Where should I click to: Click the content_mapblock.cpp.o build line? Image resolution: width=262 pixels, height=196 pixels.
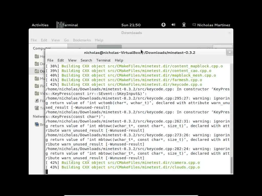point(134,66)
